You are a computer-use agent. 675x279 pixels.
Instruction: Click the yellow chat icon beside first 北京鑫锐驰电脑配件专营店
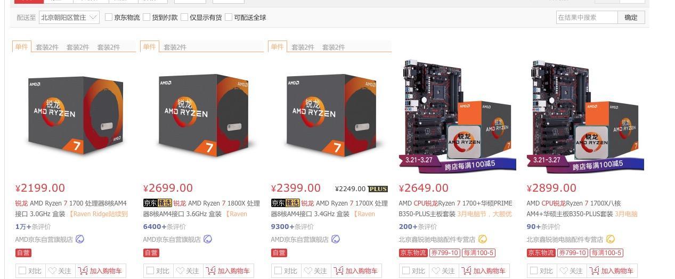483,239
